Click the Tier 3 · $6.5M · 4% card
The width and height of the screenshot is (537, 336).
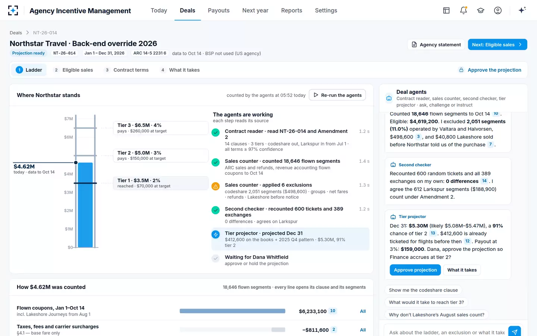161,128
